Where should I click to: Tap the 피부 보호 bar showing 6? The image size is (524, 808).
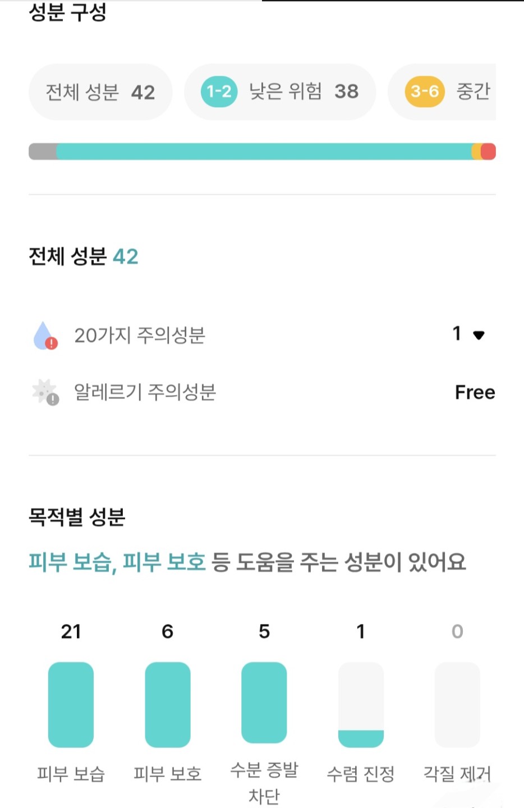(167, 704)
